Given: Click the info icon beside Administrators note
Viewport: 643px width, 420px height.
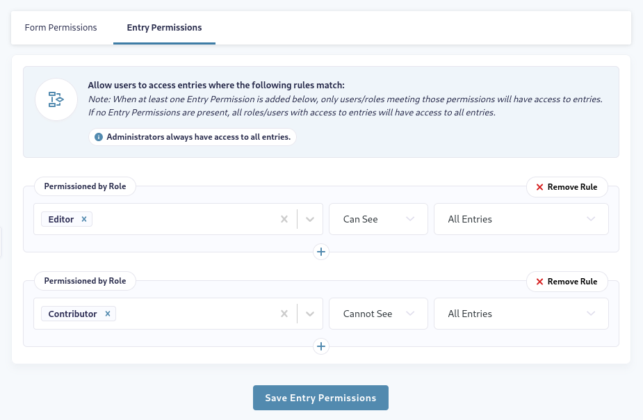Looking at the screenshot, I should (x=99, y=137).
